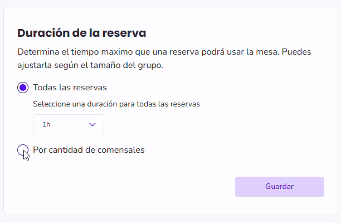Click the downward arrow beside '1h'

92,124
